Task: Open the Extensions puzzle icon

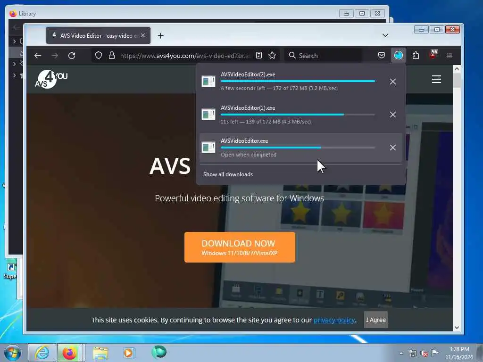Action: coord(416,56)
